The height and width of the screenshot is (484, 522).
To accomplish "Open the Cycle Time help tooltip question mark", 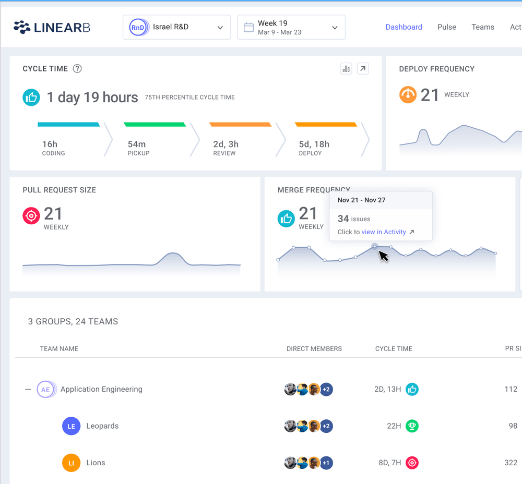I will point(76,68).
